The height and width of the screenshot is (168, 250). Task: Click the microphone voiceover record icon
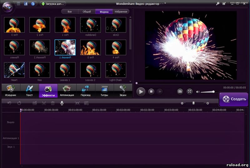(62, 103)
